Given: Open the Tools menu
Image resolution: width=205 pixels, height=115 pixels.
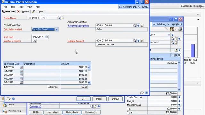Looking at the screenshot, I should click(x=21, y=7).
